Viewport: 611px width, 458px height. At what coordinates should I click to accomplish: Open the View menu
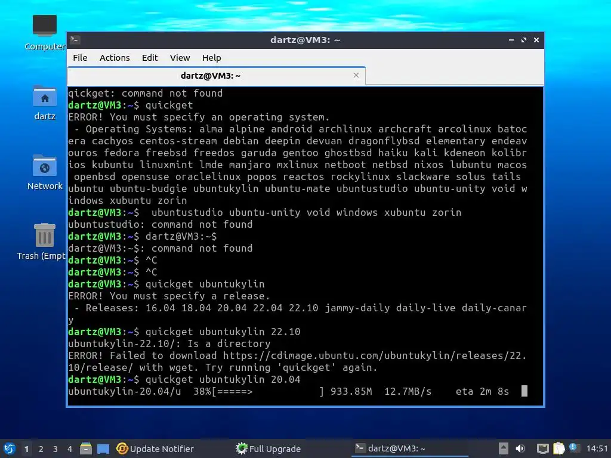coord(180,58)
